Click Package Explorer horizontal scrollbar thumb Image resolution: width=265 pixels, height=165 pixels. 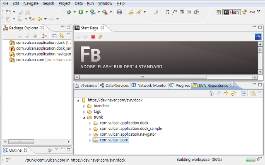click(x=21, y=142)
